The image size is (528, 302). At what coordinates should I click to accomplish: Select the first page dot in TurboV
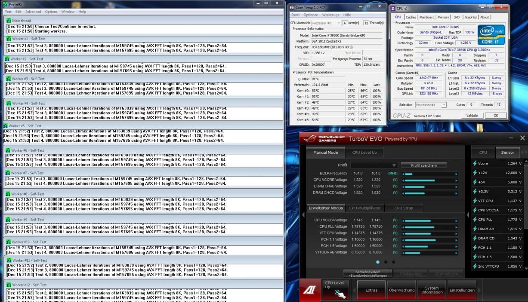[x=377, y=262]
